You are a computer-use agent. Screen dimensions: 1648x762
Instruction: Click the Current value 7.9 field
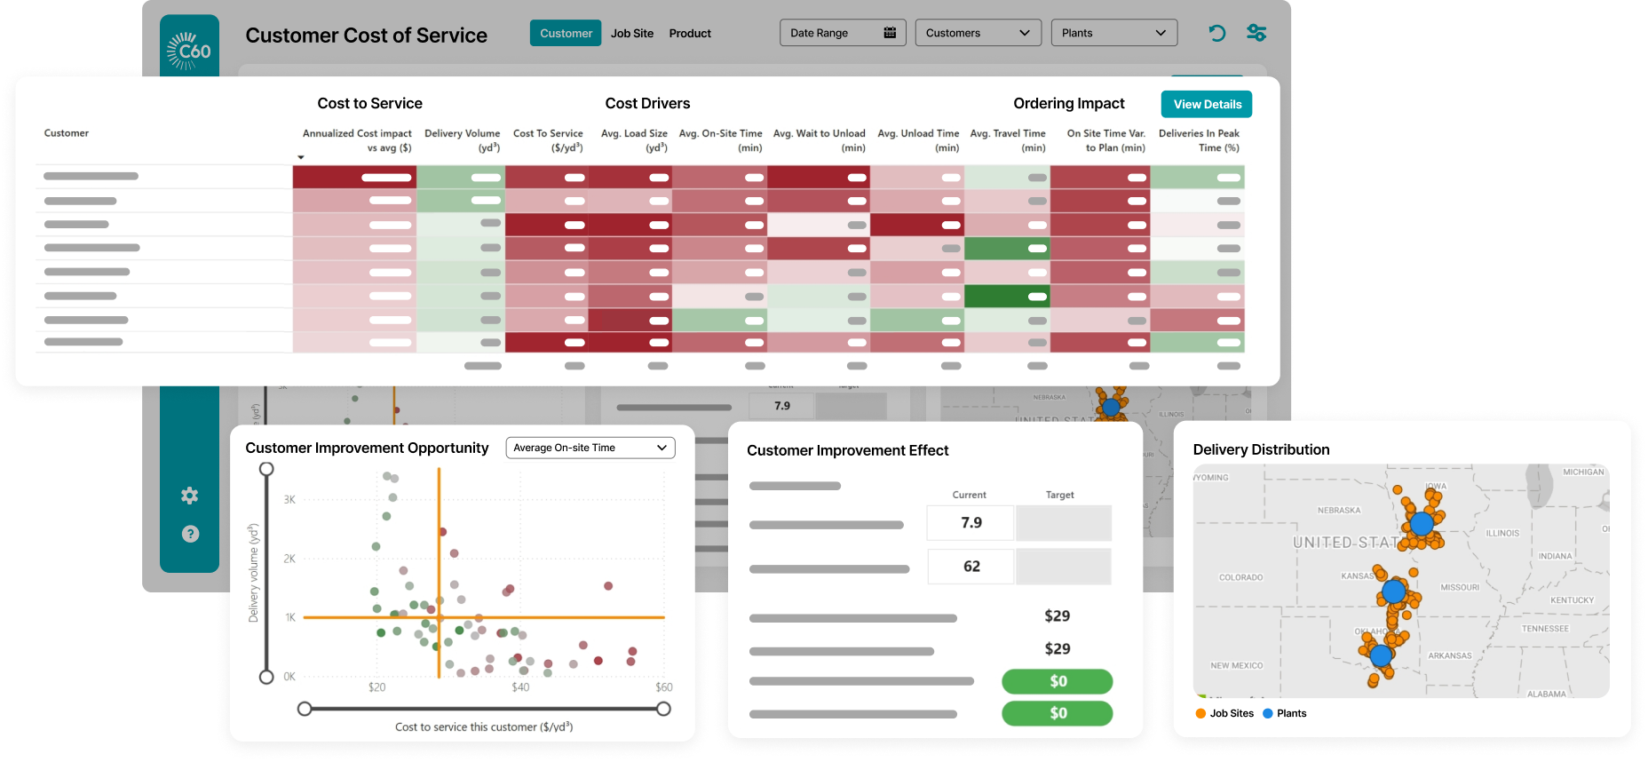[x=971, y=523]
